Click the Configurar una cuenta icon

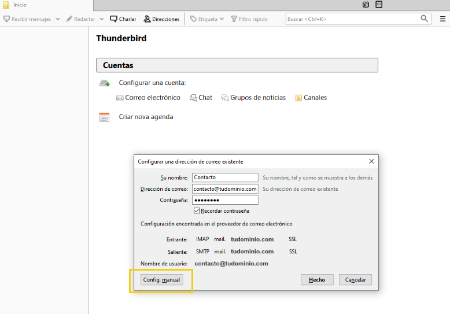pyautogui.click(x=105, y=83)
